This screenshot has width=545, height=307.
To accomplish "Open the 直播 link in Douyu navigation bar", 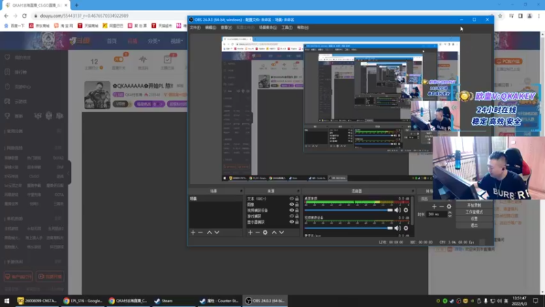I will 132,41.
